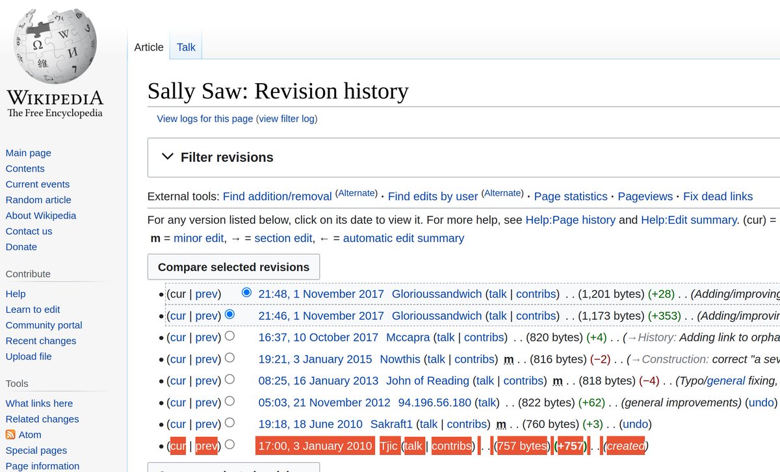Click Donate in sidebar

click(x=21, y=246)
